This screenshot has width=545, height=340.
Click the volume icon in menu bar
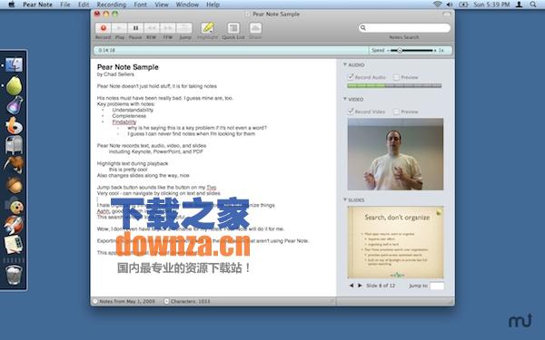[450, 5]
